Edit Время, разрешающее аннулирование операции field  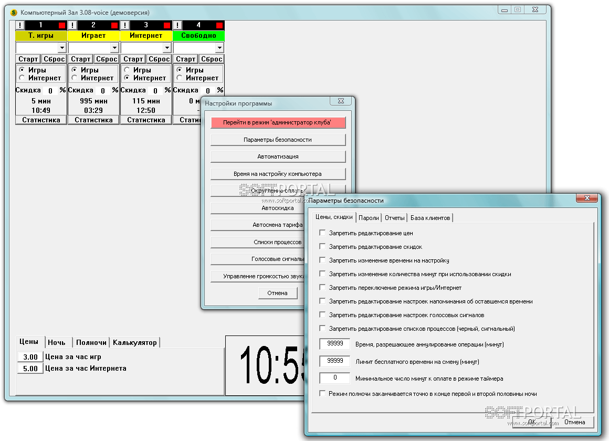pyautogui.click(x=335, y=344)
